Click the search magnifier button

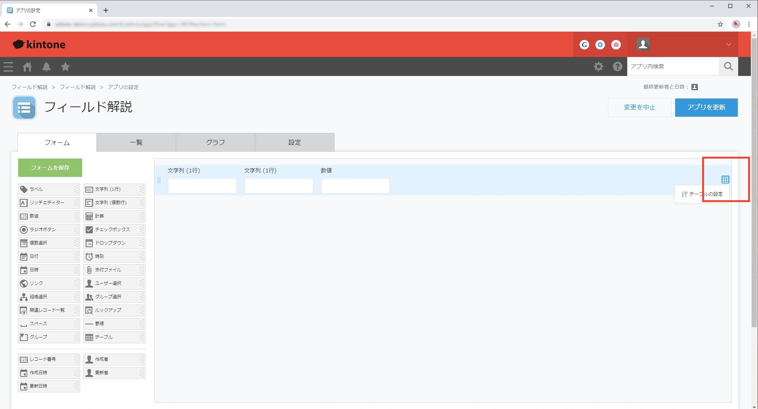tap(729, 66)
